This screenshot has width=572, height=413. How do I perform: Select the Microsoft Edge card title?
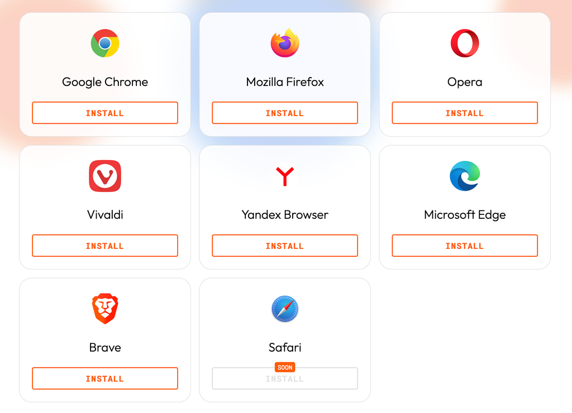pos(465,215)
